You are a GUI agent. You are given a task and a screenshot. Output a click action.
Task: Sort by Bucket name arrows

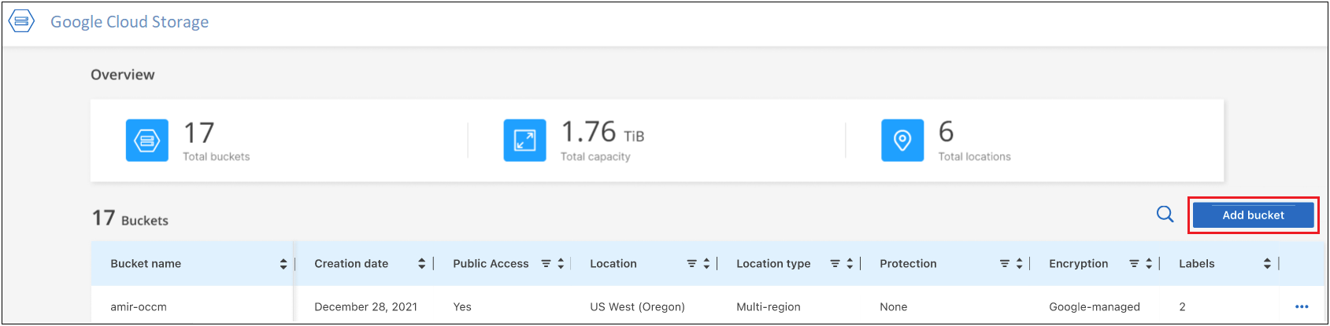[283, 264]
